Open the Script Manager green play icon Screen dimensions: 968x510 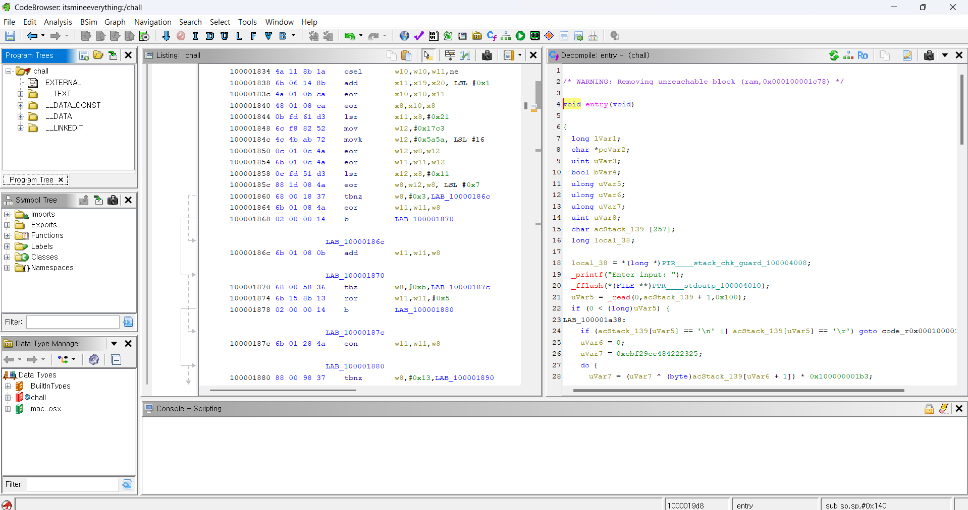pyautogui.click(x=520, y=36)
